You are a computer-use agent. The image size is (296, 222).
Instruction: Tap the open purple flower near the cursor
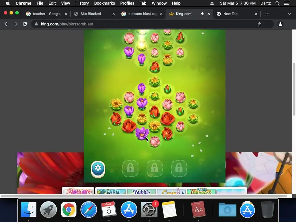[142, 133]
